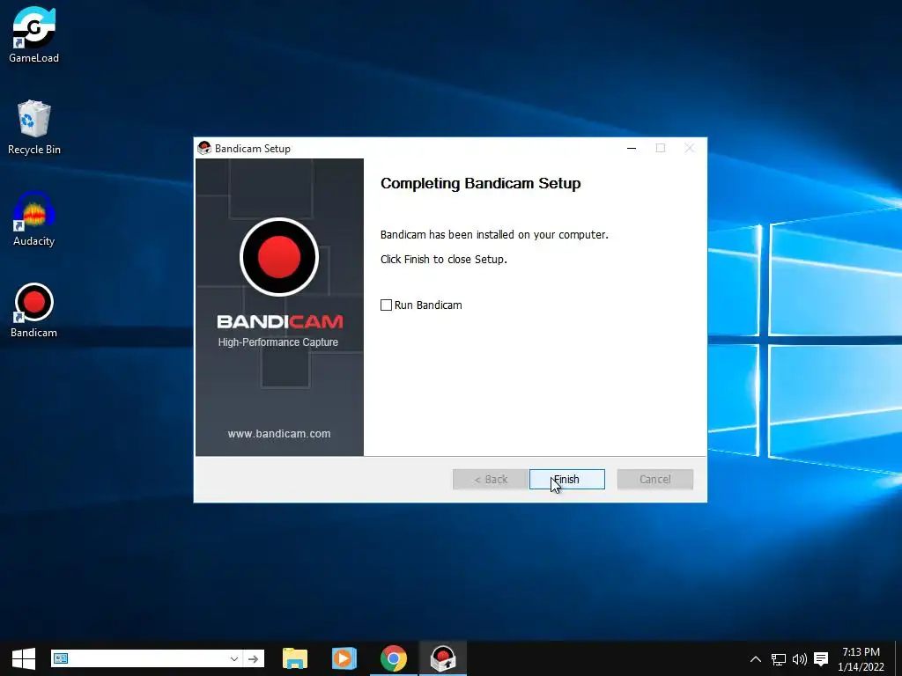Open the GameLoad desktop shortcut
This screenshot has width=902, height=676.
coord(33,34)
